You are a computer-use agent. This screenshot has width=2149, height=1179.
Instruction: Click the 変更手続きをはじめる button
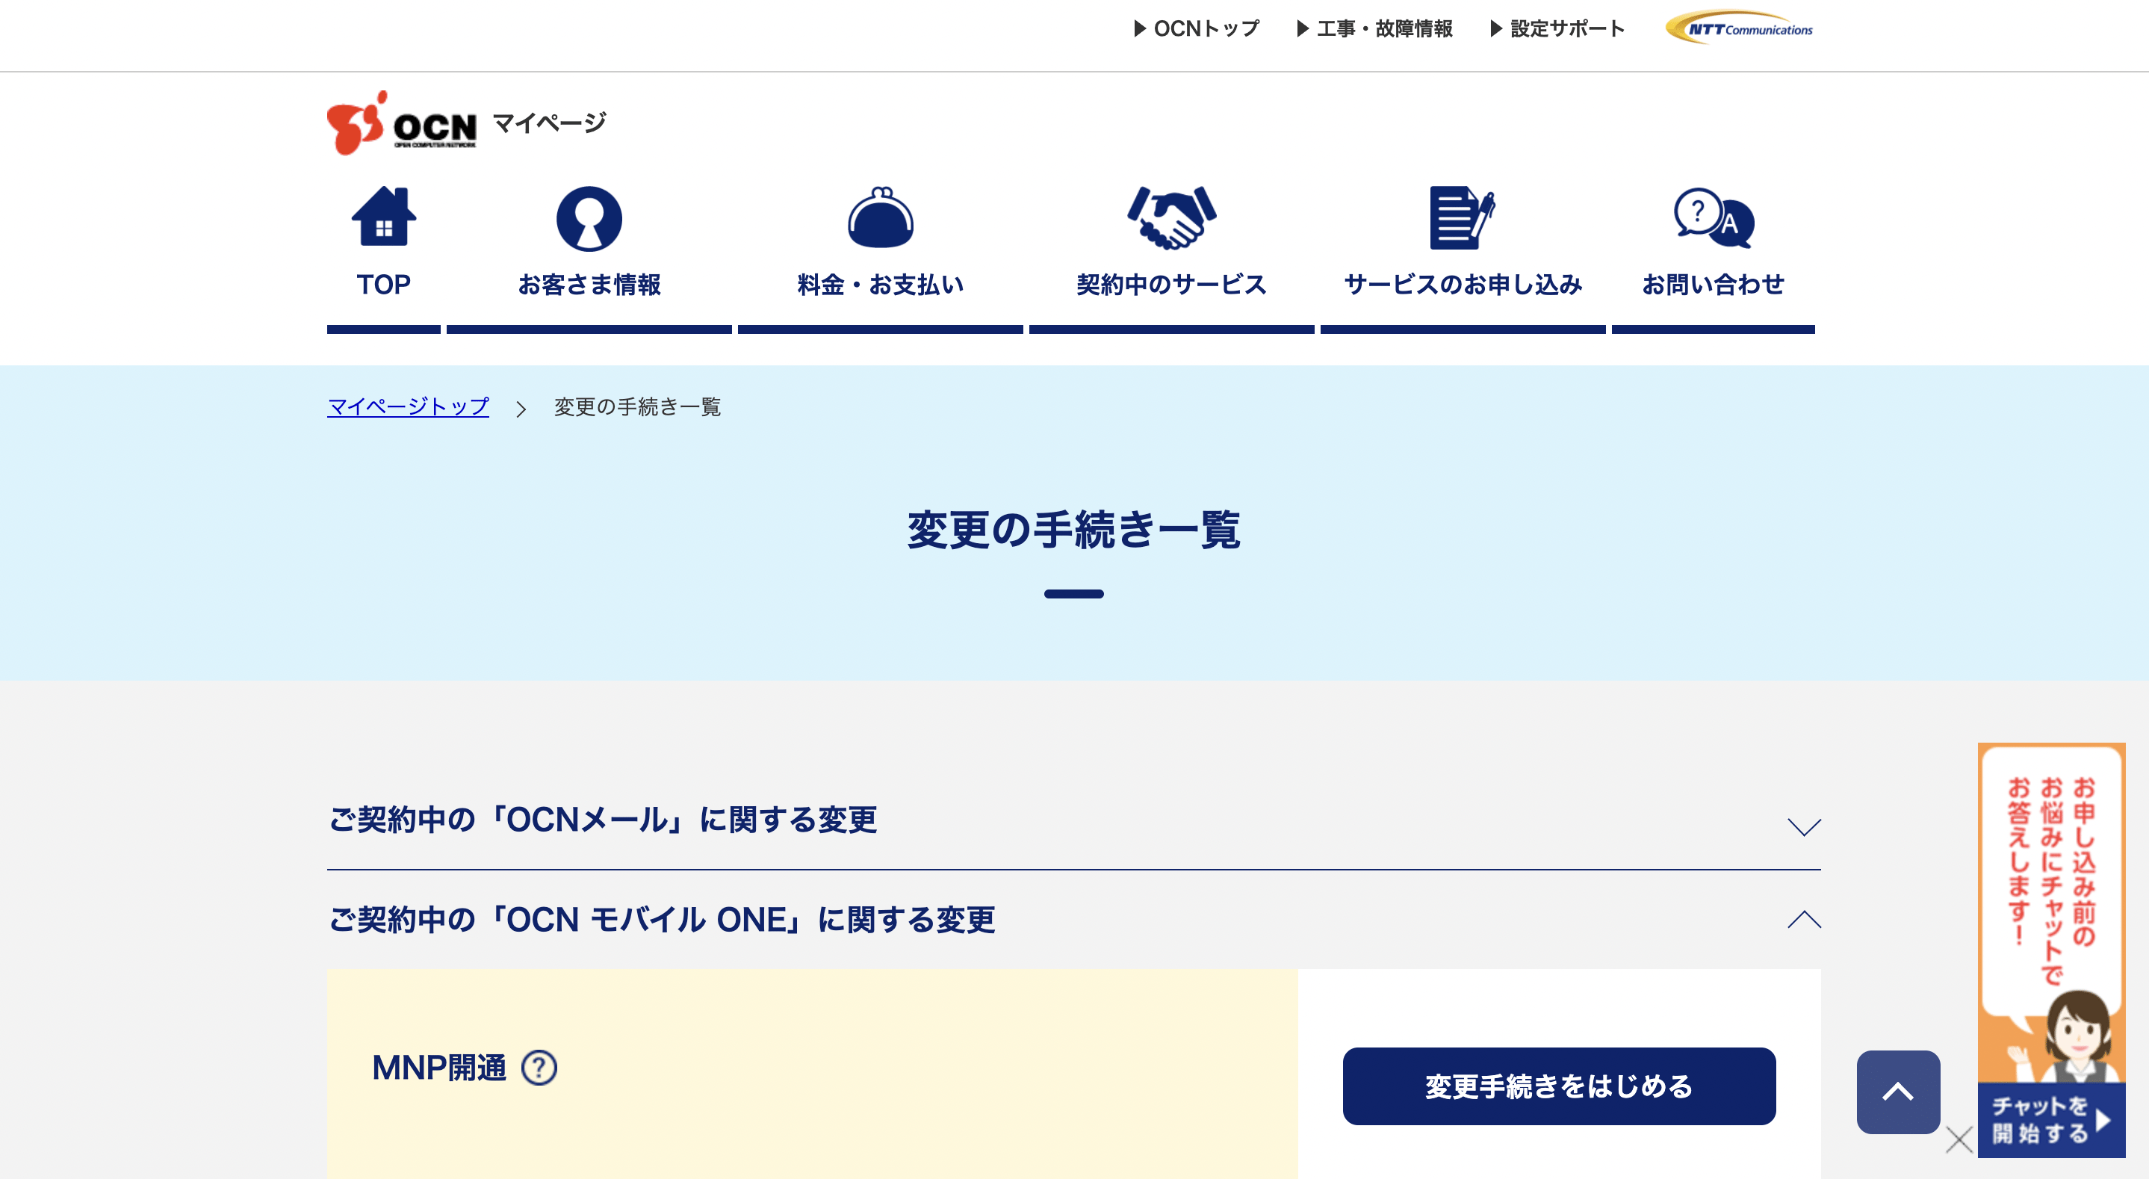[x=1558, y=1086]
